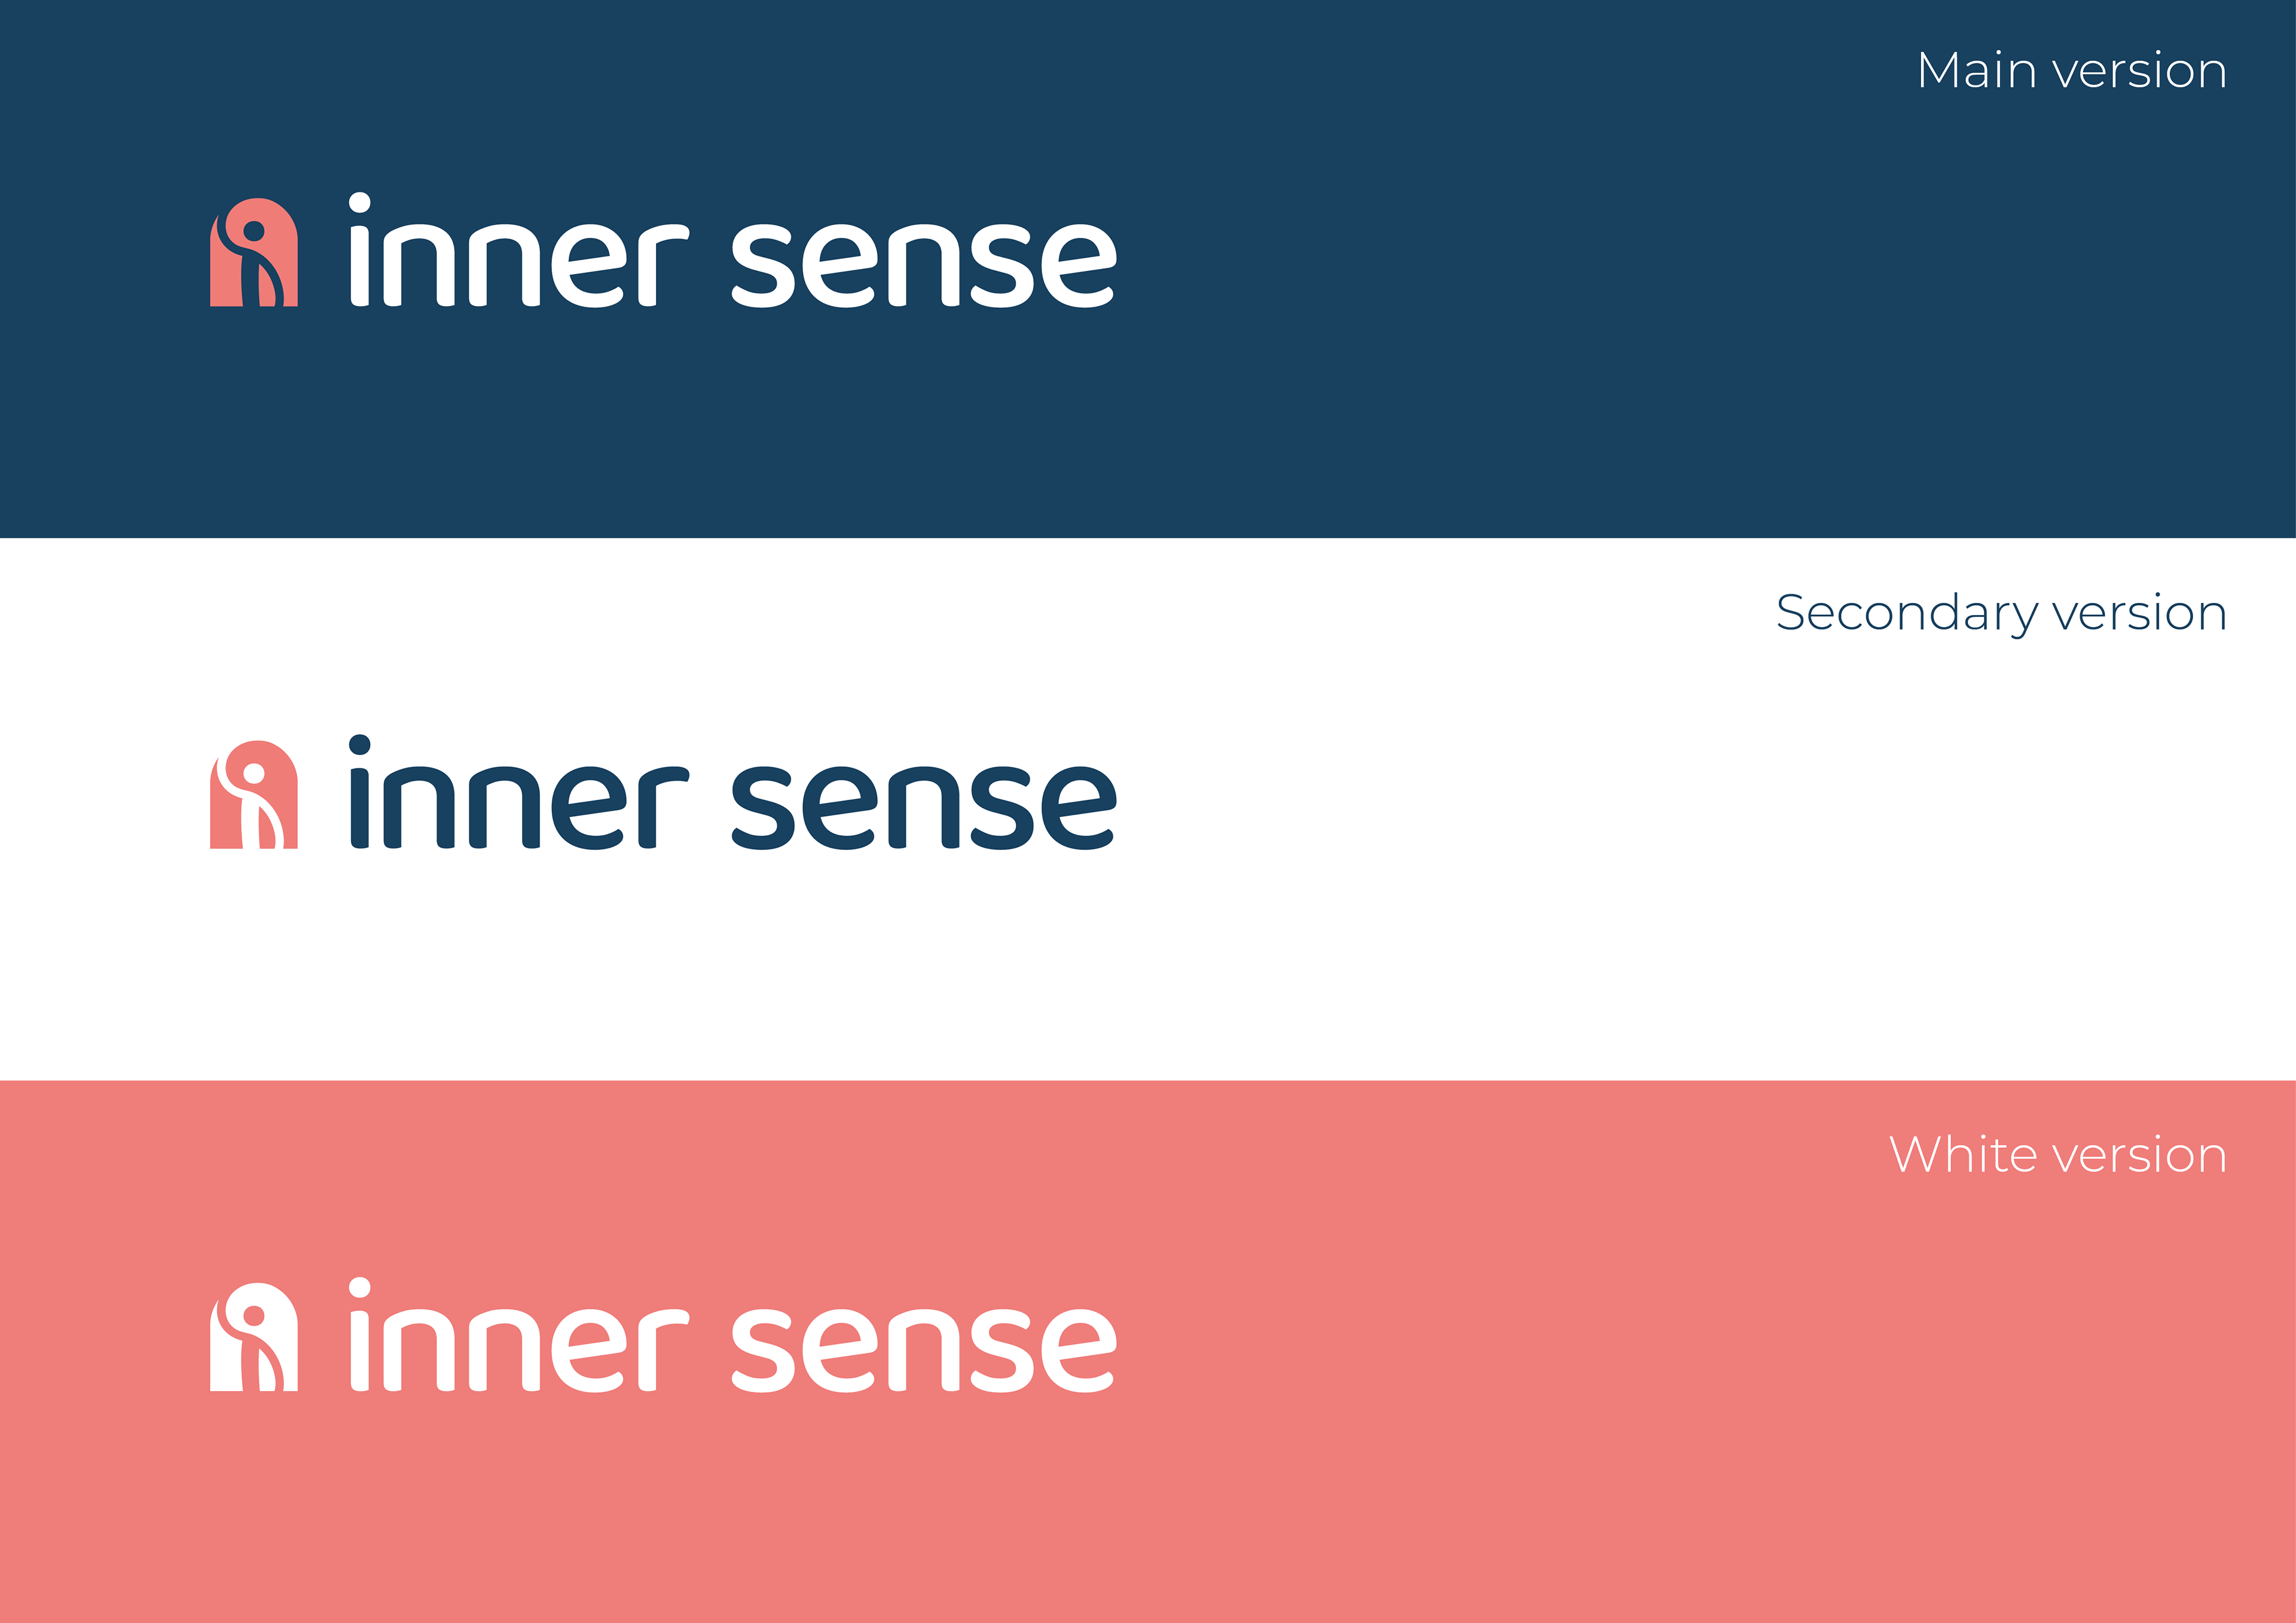Select the coral logo icon on white panel

[254, 794]
